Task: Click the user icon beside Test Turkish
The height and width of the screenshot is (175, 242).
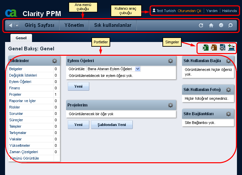Action: pos(154,10)
